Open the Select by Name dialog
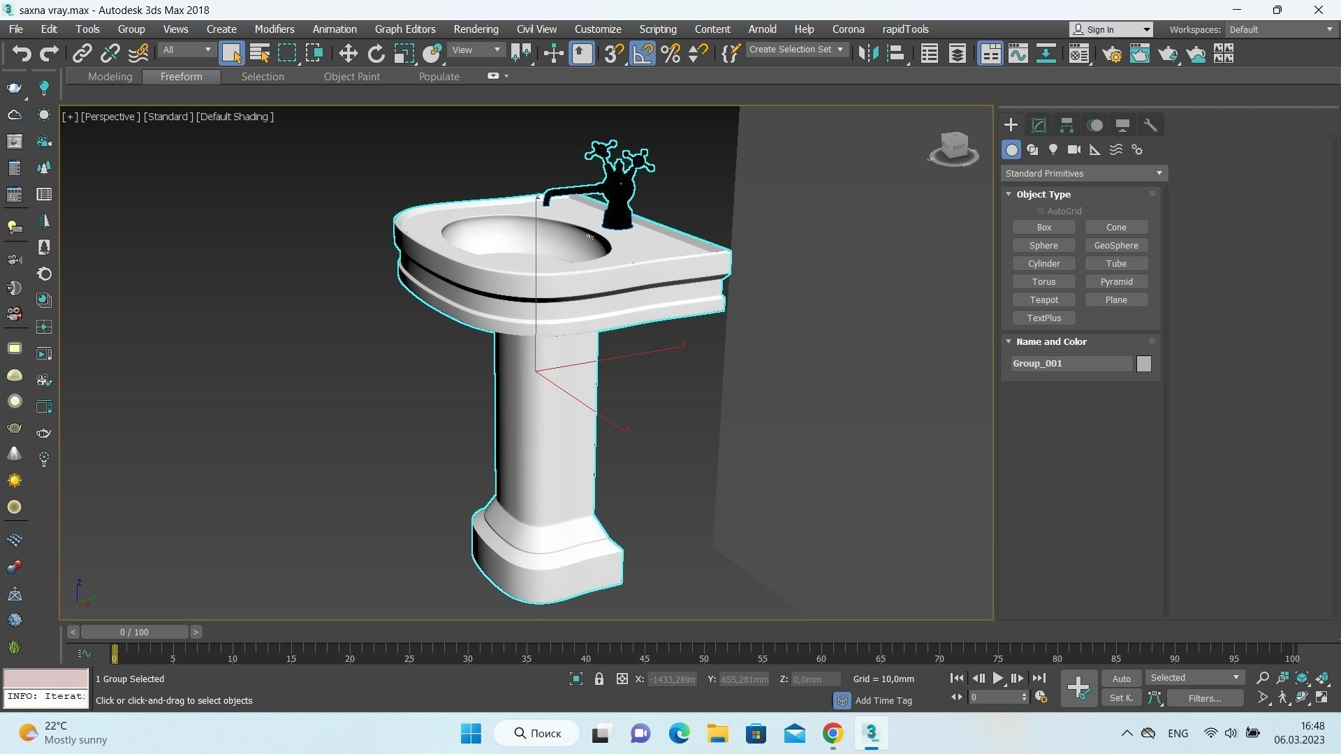Screen dimensions: 1341x754 point(259,53)
